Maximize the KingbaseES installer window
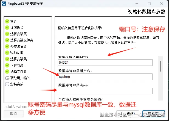The image size is (169, 121). 149,4
